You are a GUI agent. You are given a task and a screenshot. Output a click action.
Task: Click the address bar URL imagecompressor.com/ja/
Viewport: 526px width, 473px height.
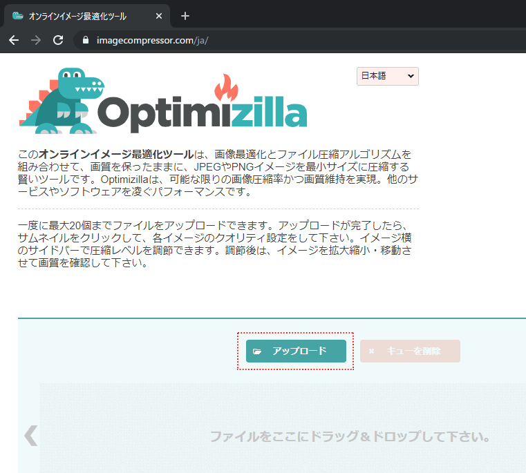tap(152, 40)
